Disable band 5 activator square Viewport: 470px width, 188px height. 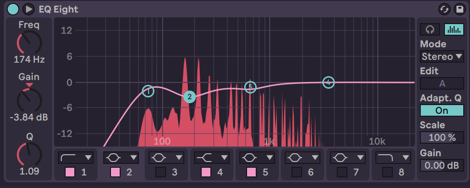251,172
